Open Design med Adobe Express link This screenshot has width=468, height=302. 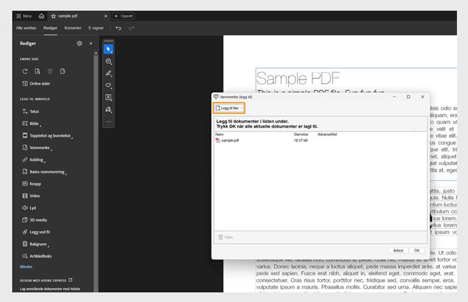46,280
